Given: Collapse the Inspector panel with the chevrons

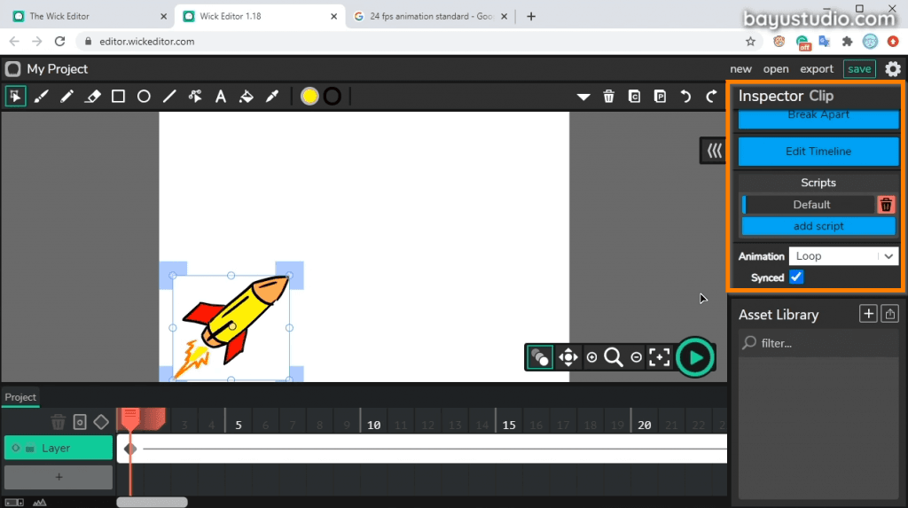Looking at the screenshot, I should click(x=714, y=152).
